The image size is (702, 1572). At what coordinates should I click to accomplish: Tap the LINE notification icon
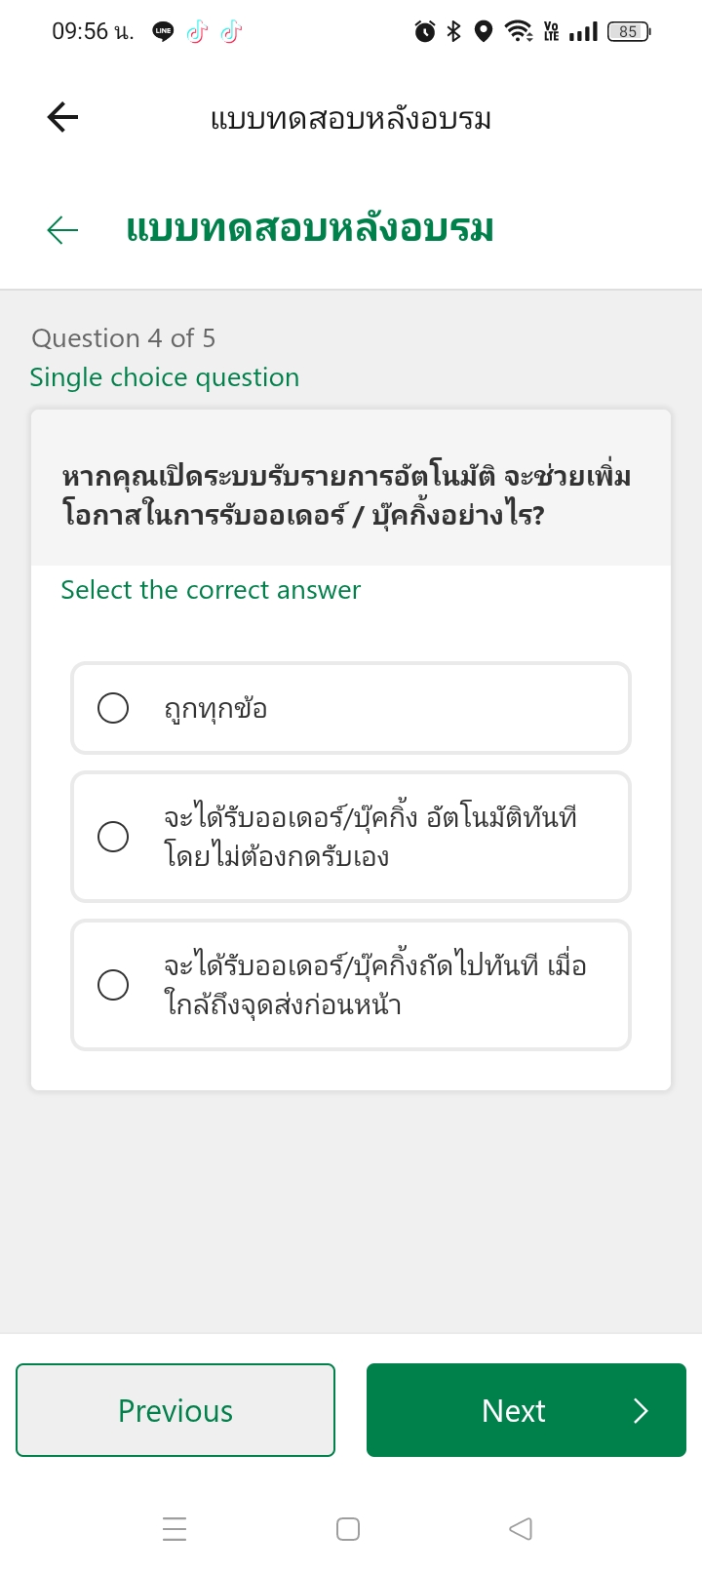pos(163,32)
